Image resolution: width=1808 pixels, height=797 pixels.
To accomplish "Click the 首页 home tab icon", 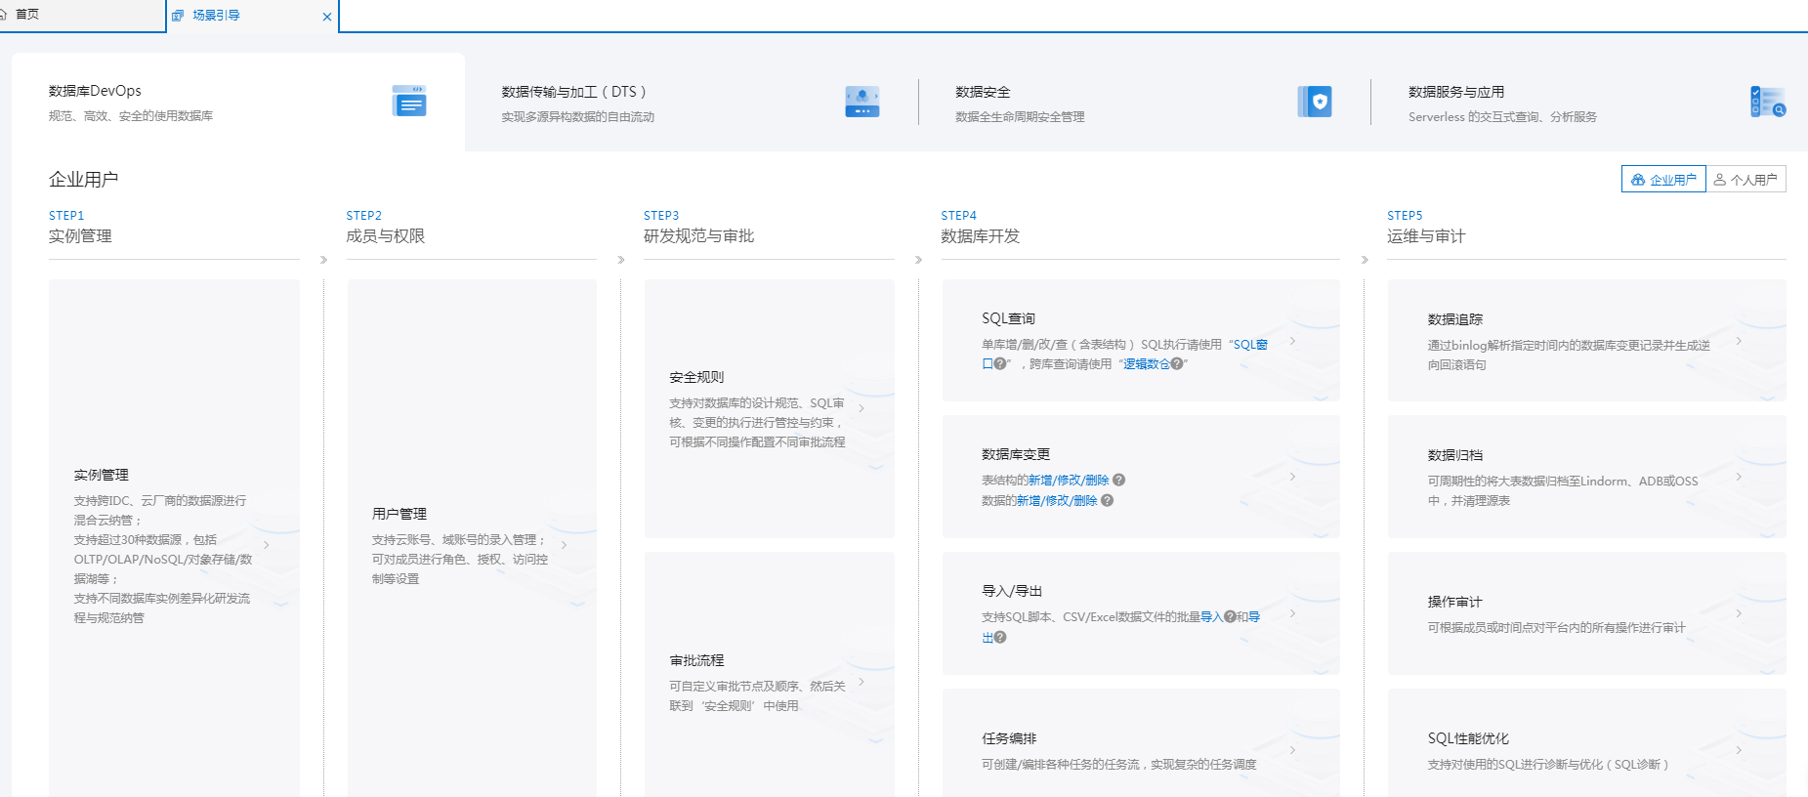I will coord(3,15).
